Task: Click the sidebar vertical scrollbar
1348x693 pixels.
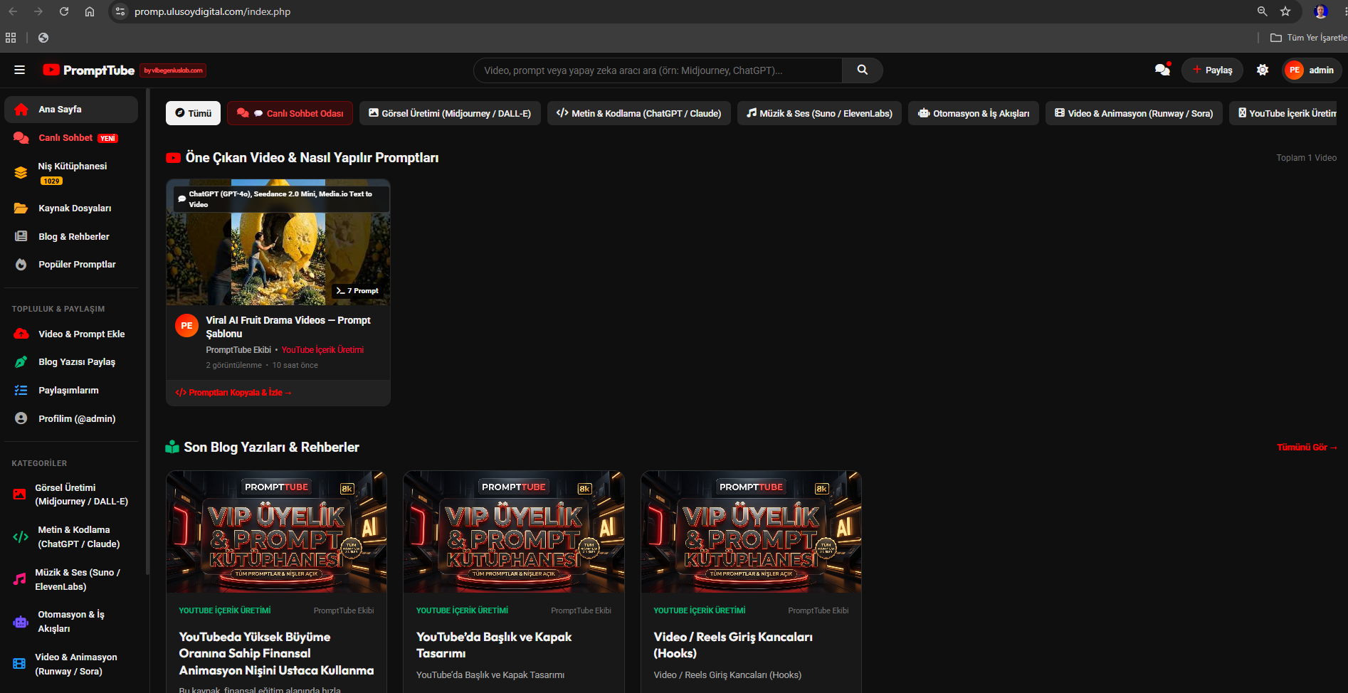Action: (148, 331)
